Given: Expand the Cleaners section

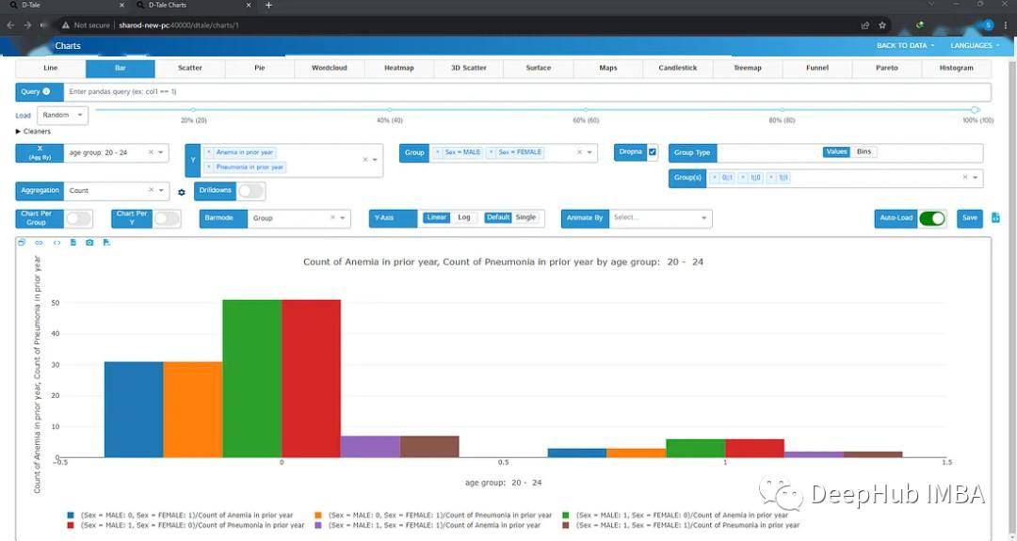Looking at the screenshot, I should [x=33, y=132].
